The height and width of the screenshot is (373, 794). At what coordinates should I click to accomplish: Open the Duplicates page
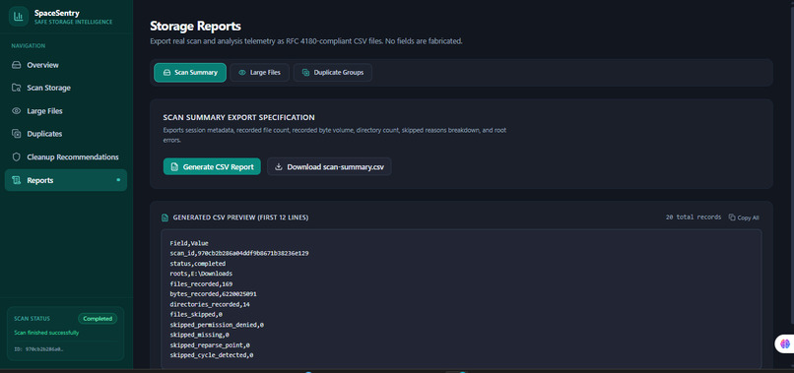tap(66, 134)
